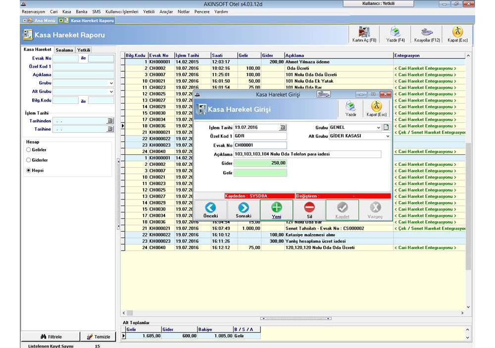The image size is (495, 348).
Task: Click the Entegrasyon column header
Action: coord(429,55)
